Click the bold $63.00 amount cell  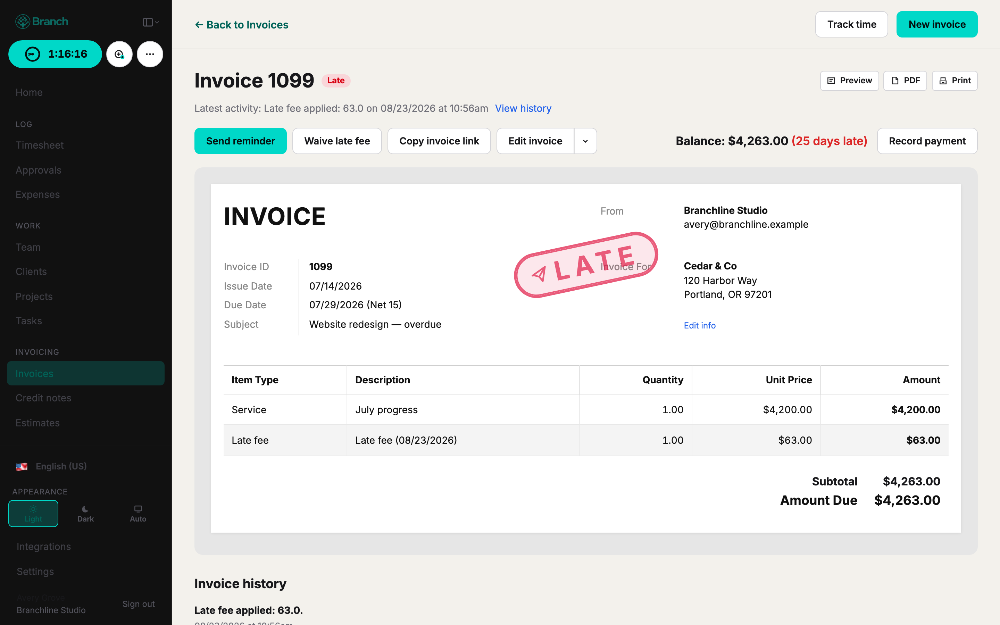click(884, 440)
